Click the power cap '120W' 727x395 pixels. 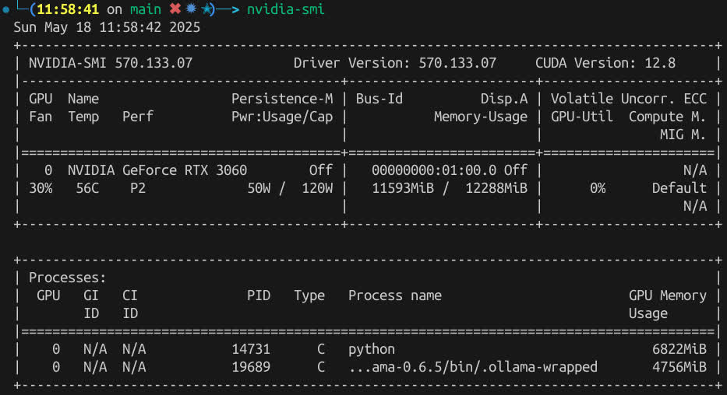coord(317,188)
